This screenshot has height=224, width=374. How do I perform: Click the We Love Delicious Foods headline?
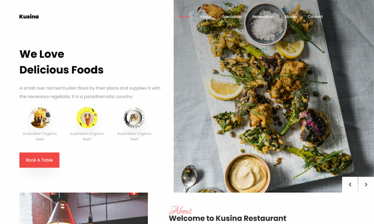pos(61,62)
